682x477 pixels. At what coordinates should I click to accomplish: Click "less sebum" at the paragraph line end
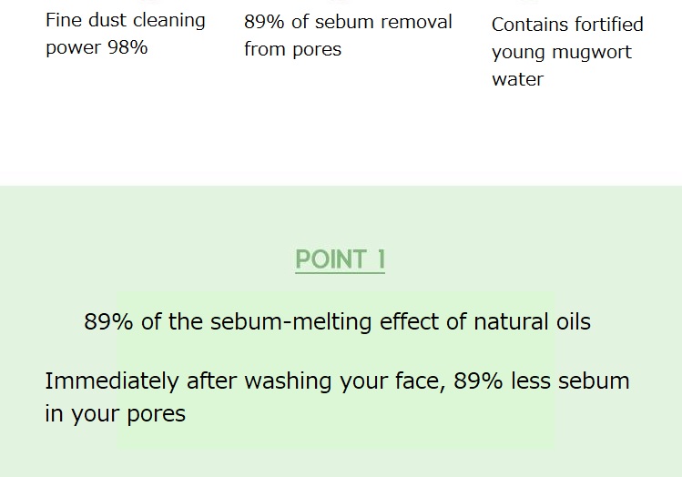pos(570,381)
